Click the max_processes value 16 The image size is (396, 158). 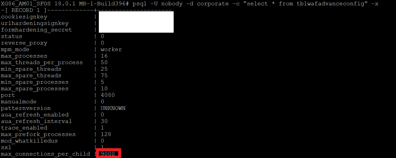[x=104, y=56]
